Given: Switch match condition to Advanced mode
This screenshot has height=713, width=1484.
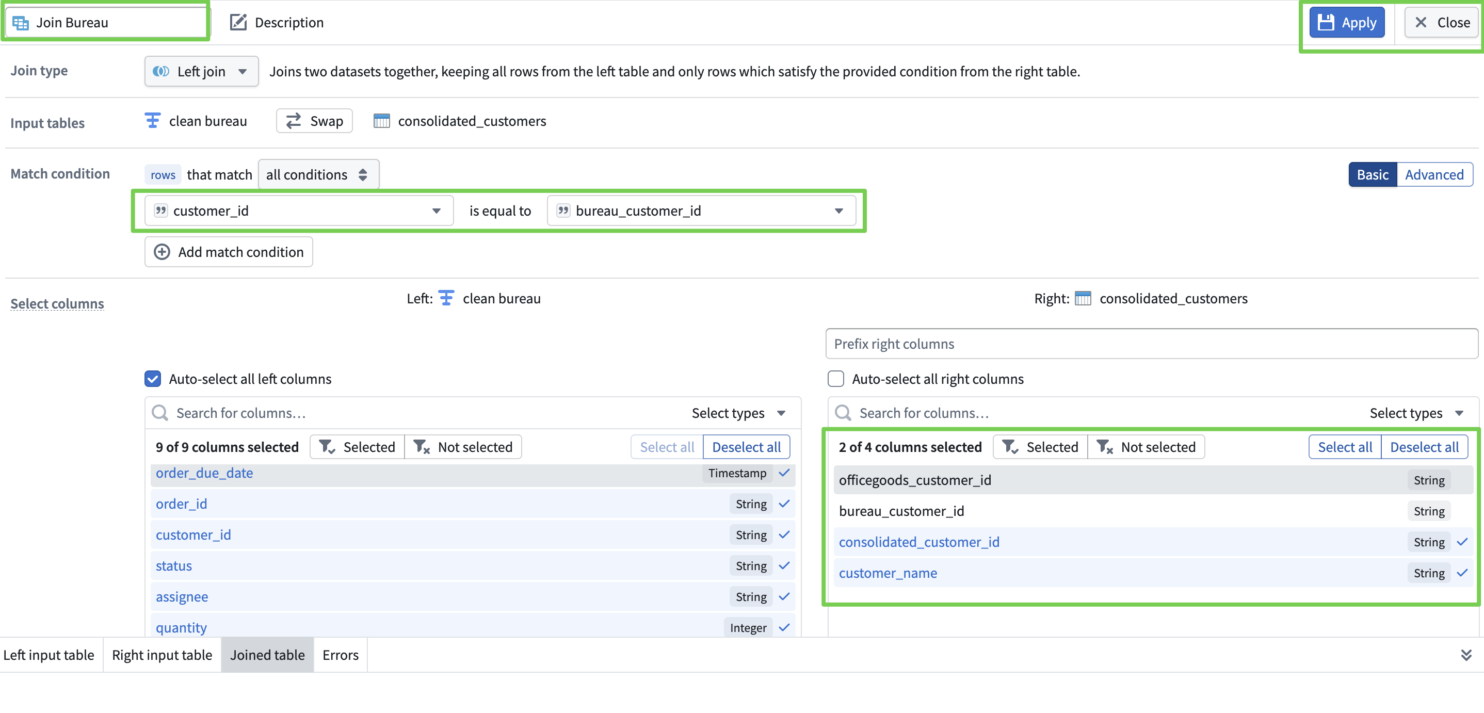Looking at the screenshot, I should click(1433, 174).
